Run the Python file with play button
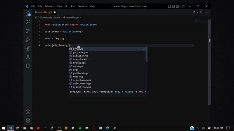Screen dimensions: 234x131 click(x=194, y=12)
